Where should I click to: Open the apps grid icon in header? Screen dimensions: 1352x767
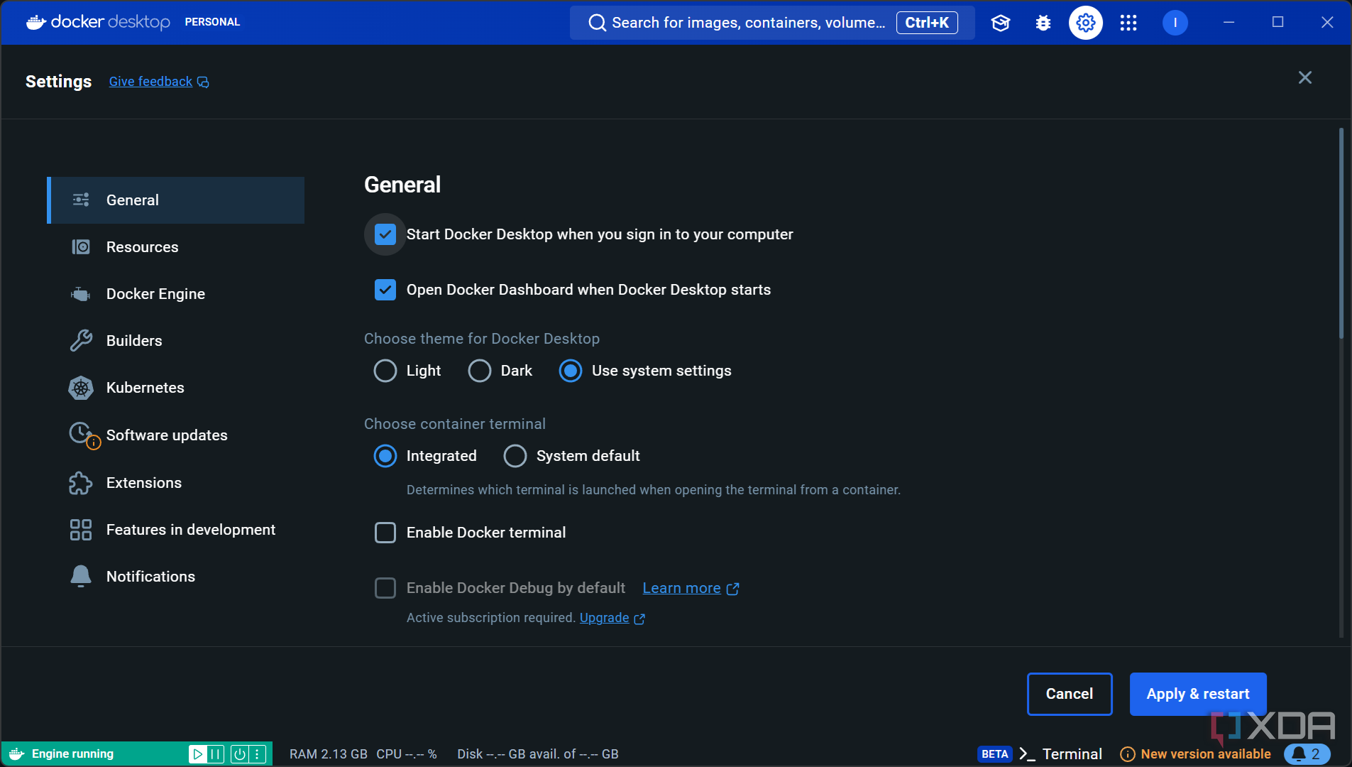[1128, 23]
